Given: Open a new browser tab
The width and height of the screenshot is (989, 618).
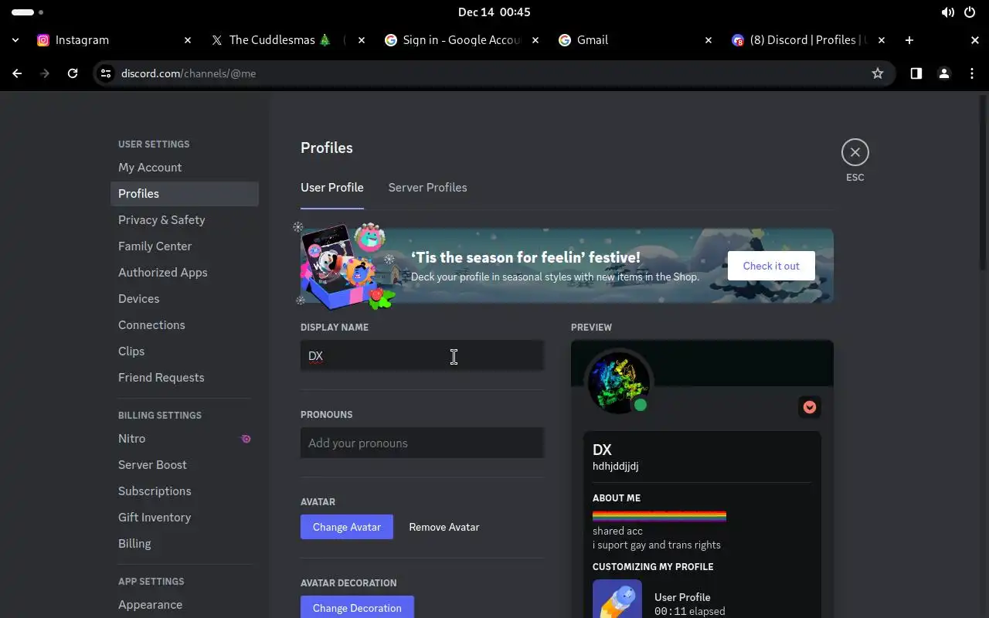Looking at the screenshot, I should tap(909, 40).
